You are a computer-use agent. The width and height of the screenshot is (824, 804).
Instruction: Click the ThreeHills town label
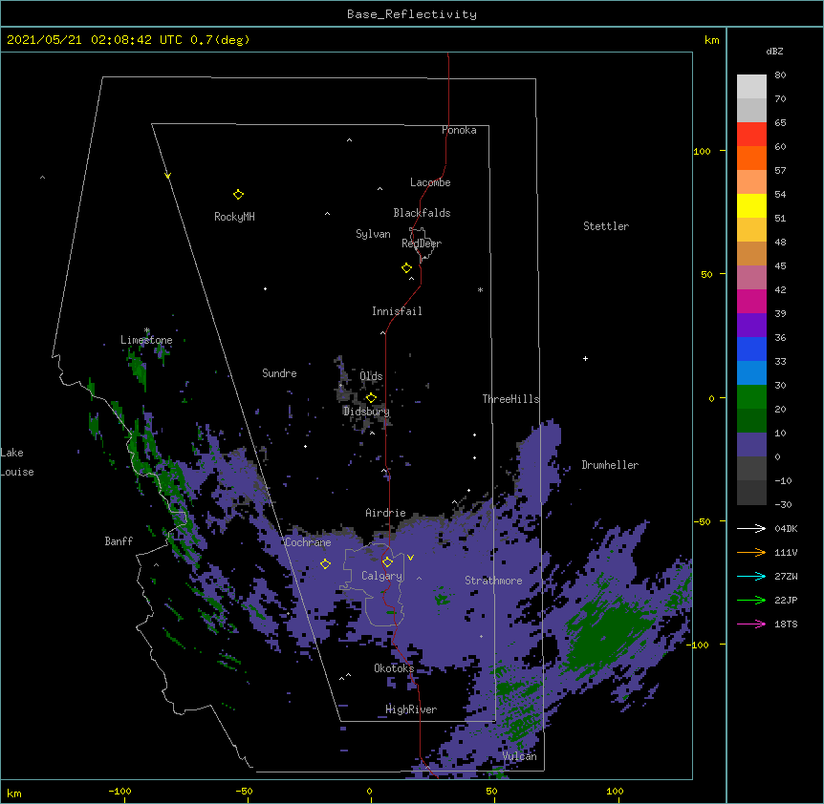point(510,399)
